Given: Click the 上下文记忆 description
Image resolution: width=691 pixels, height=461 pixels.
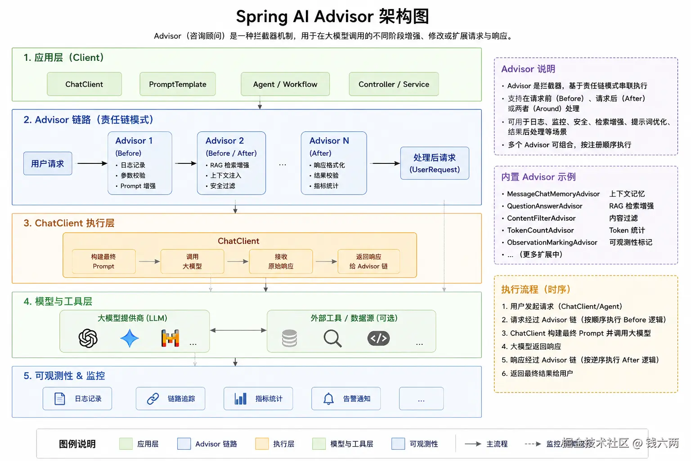Looking at the screenshot, I should click(x=627, y=194).
